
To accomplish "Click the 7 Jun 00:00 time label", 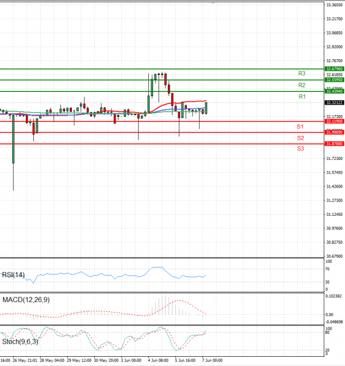I will pyautogui.click(x=212, y=360).
